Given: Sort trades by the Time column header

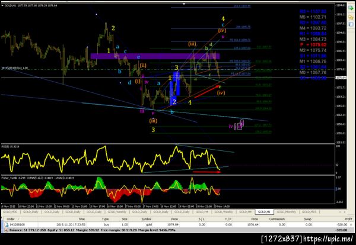Looking at the screenshot, I should click(x=81, y=219).
